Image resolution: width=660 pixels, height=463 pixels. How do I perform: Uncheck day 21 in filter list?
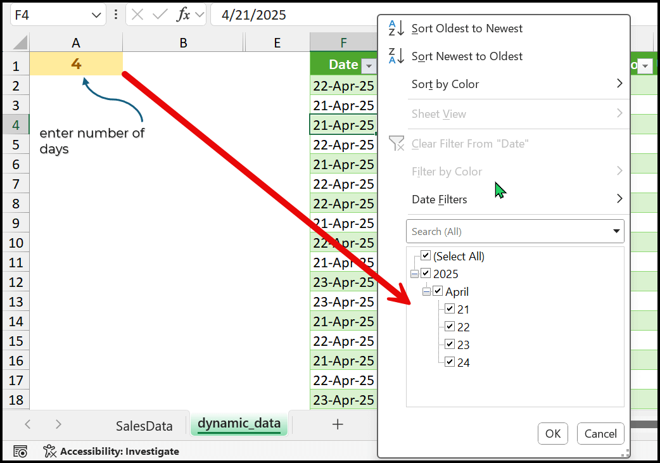450,309
